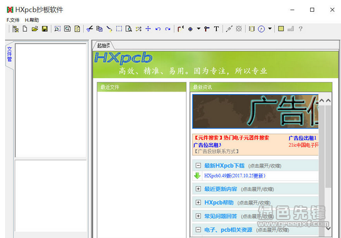This screenshot has width=341, height=238.
Task: Expand the 最近更新内容 section
Action: (198, 189)
